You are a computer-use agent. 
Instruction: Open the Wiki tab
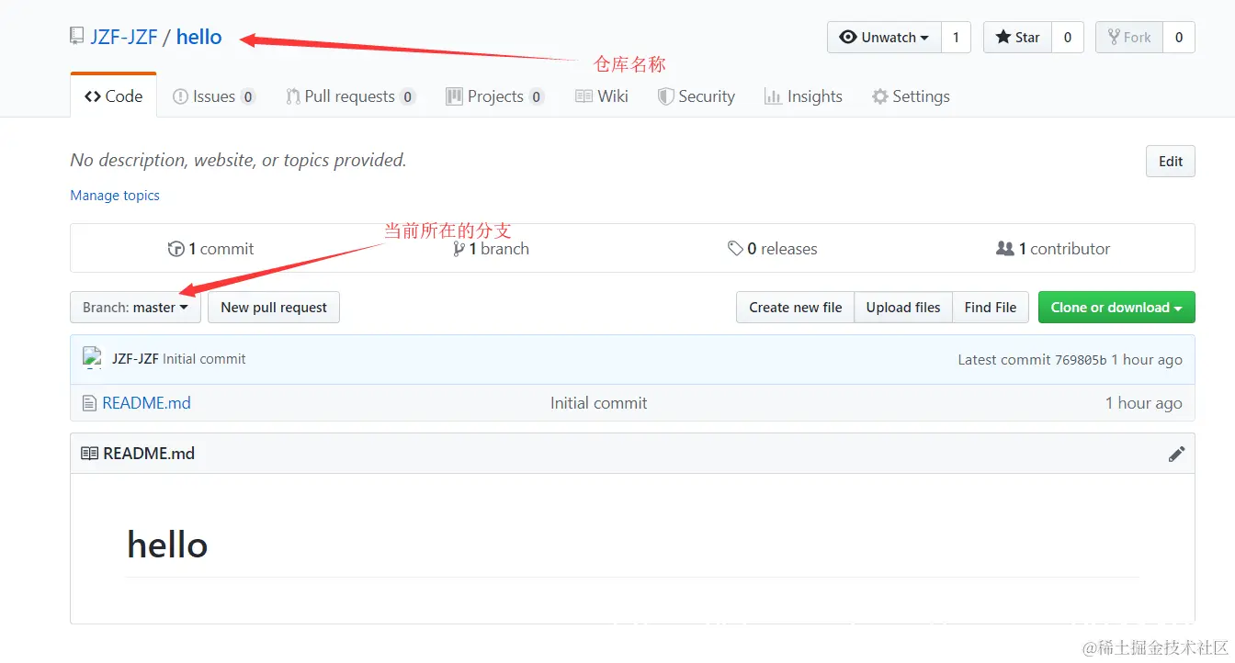coord(602,96)
